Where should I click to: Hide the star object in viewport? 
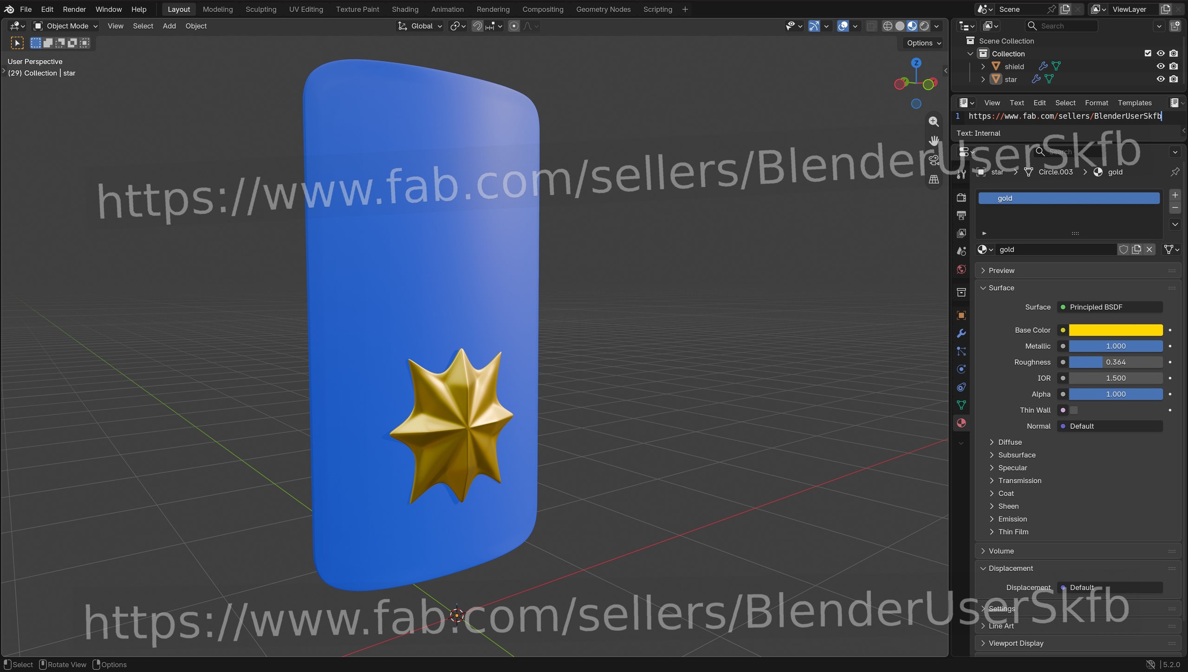[x=1161, y=79]
